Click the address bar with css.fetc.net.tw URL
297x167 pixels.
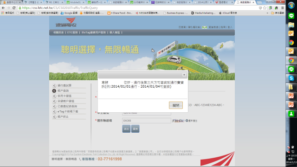click(138, 8)
